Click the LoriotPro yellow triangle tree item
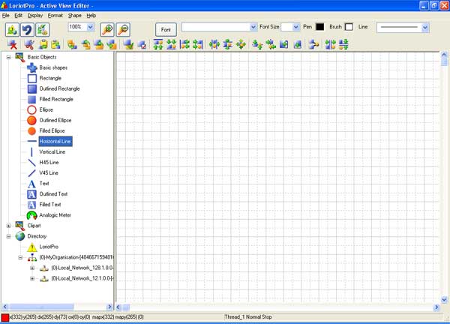The height and width of the screenshot is (324, 450). [x=32, y=247]
